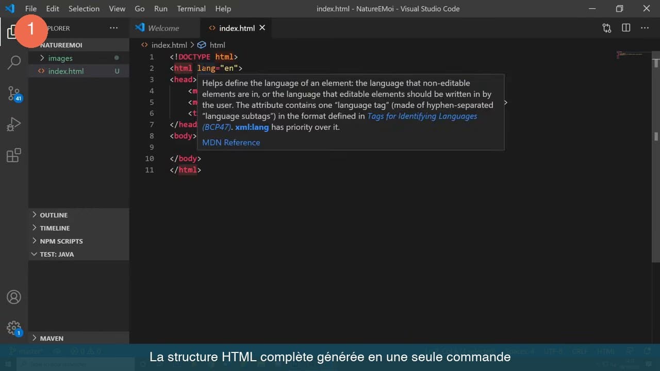Open the Terminal menu
The width and height of the screenshot is (660, 371).
pos(191,9)
